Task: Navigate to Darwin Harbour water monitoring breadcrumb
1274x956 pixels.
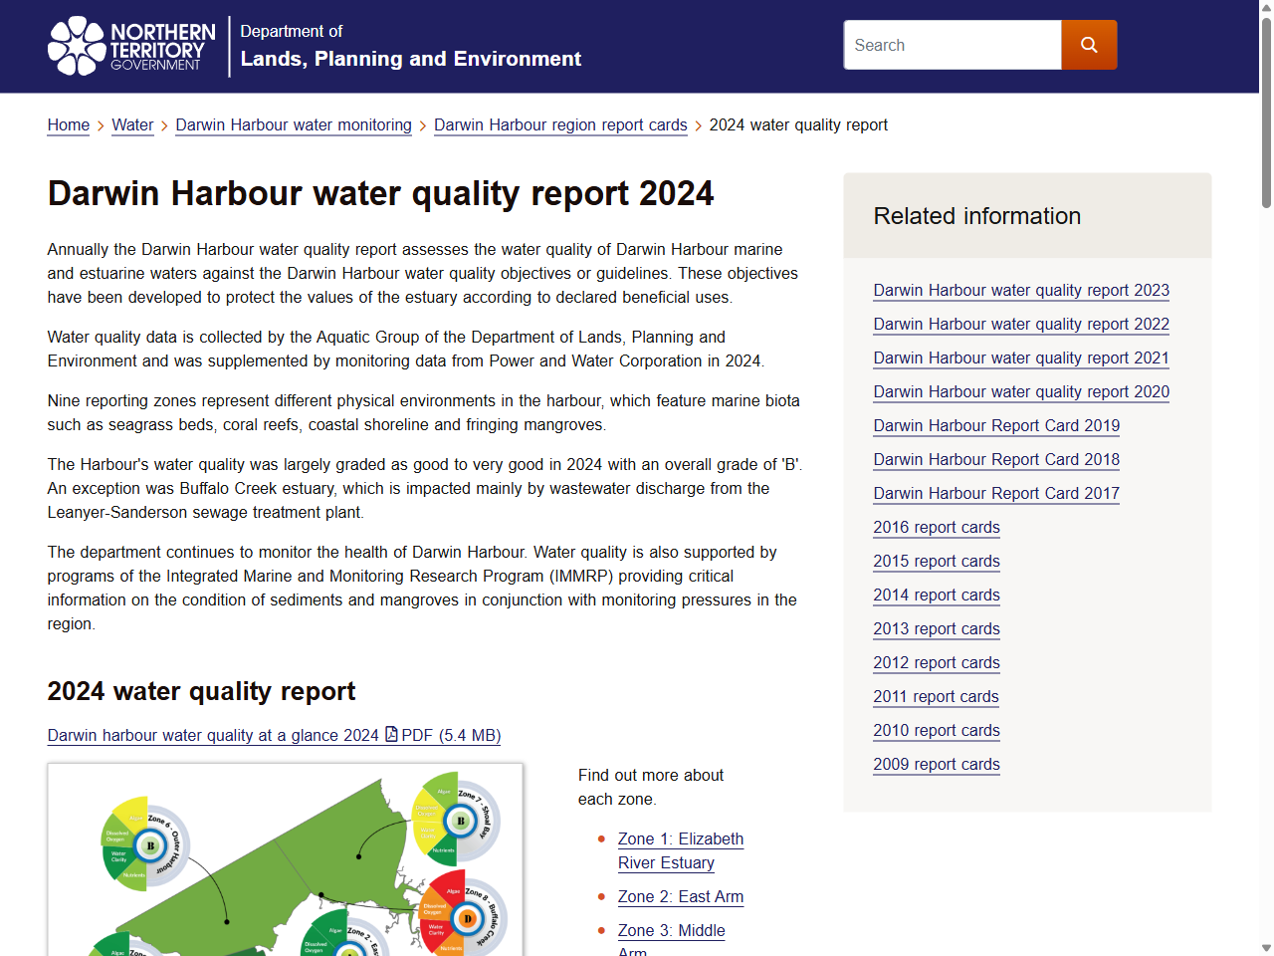Action: [x=293, y=125]
